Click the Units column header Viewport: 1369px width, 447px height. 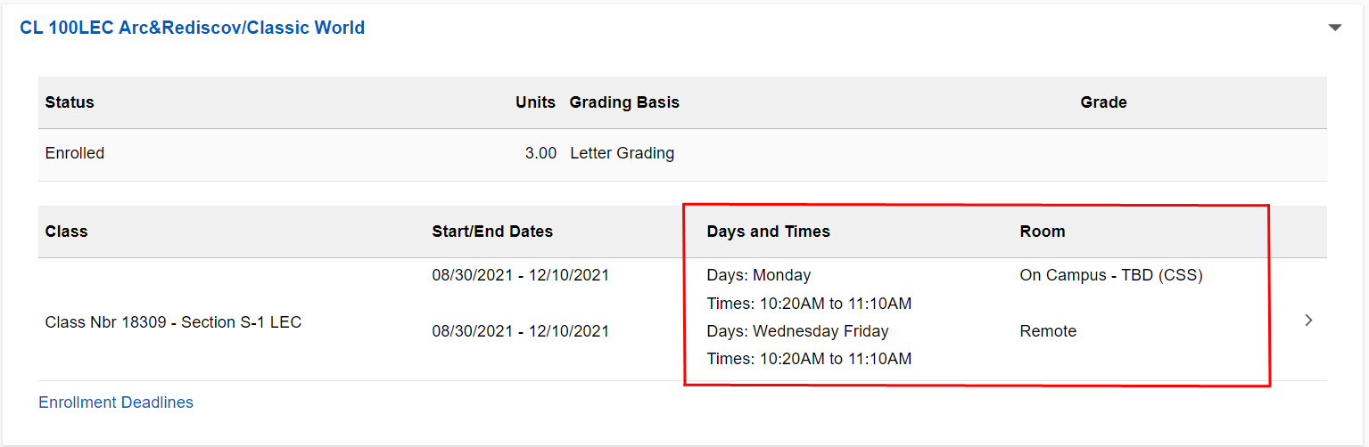coord(535,102)
